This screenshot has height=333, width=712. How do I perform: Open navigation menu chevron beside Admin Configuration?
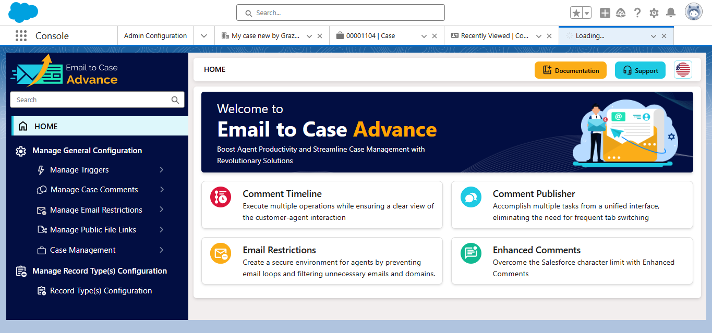pyautogui.click(x=204, y=36)
